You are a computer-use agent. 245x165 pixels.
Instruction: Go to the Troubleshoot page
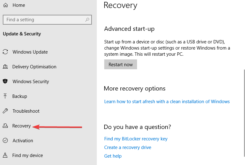[26, 111]
